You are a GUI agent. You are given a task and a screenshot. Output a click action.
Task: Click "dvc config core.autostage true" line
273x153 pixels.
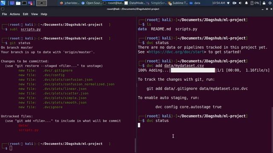click(189, 107)
